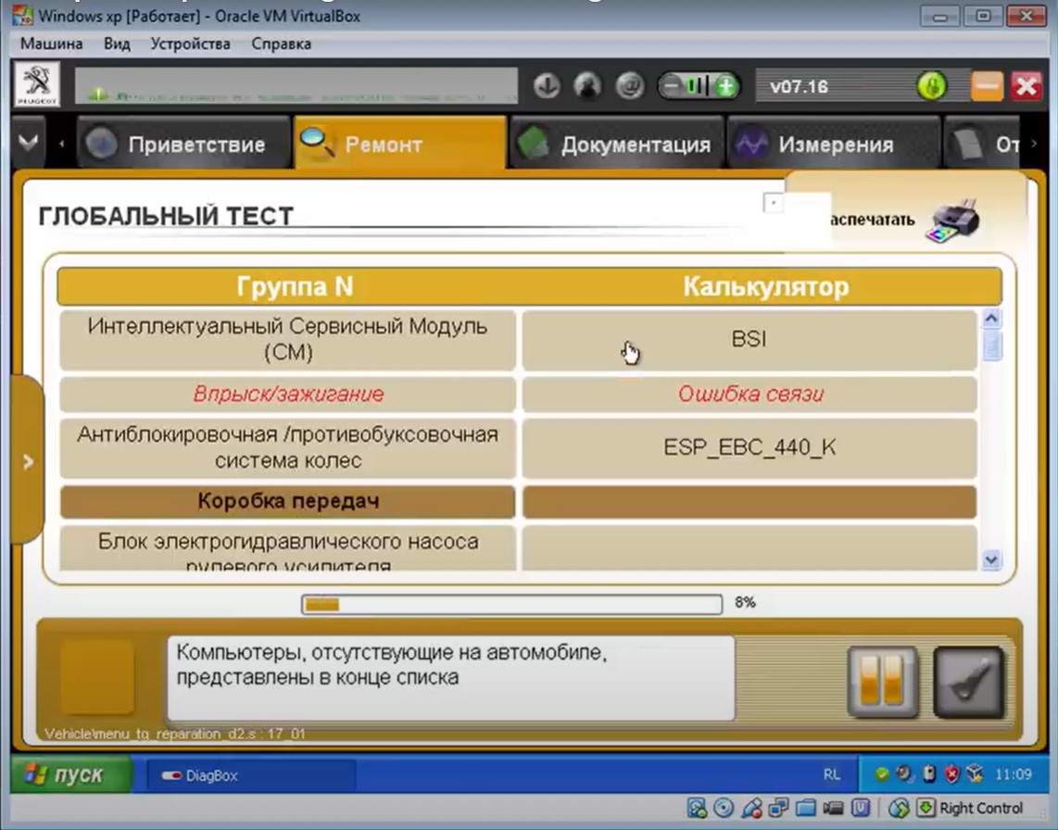Click the green lock icon beside v07.16
This screenshot has width=1058, height=830.
(931, 86)
